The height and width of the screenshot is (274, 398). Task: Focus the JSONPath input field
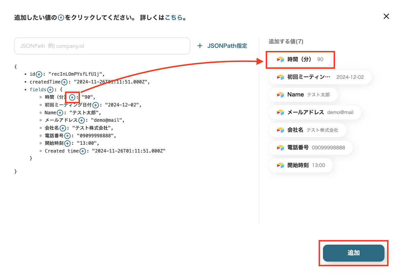102,46
